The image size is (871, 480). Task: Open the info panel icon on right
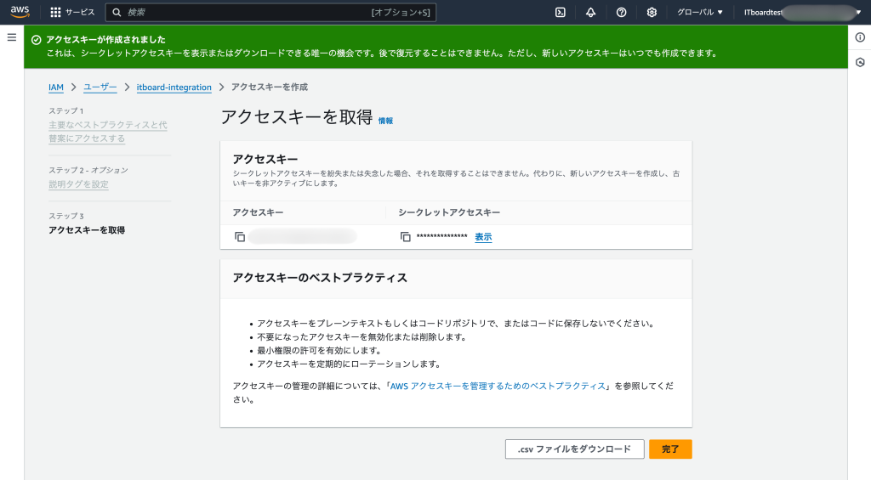tap(860, 37)
